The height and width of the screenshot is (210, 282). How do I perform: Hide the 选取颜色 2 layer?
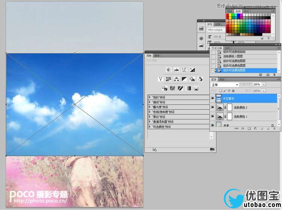(212, 107)
